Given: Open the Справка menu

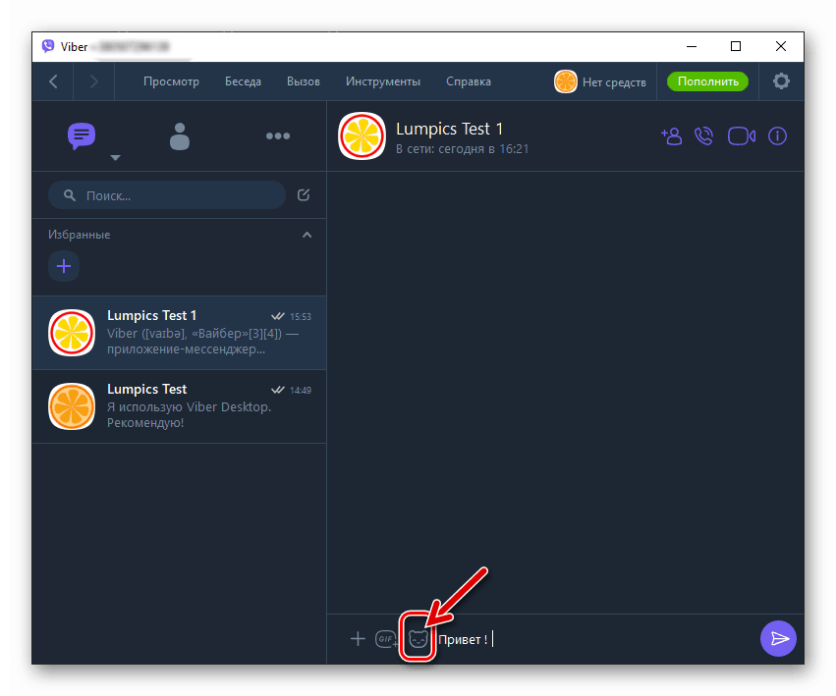Looking at the screenshot, I should pyautogui.click(x=469, y=81).
